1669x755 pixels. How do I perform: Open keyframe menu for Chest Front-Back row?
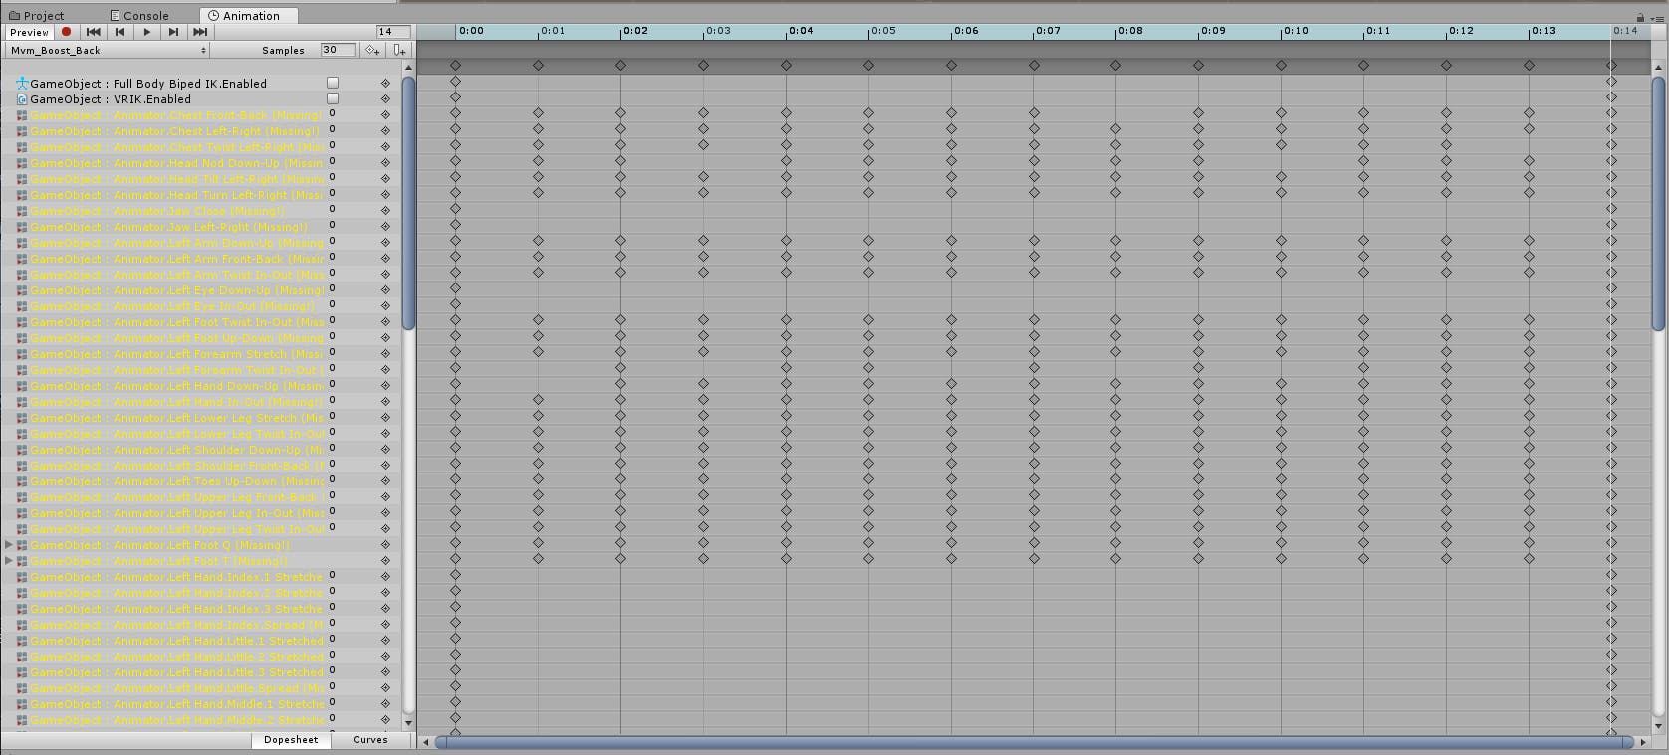[385, 115]
